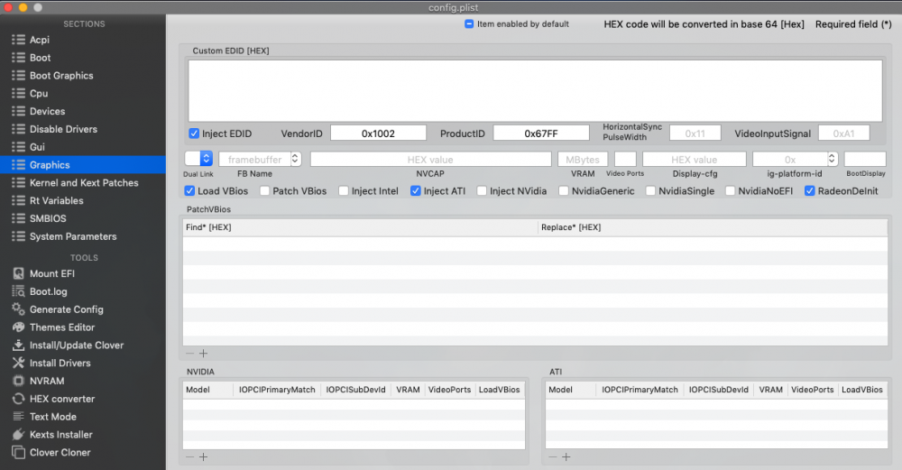Click the Disable Drivers list icon

click(18, 129)
